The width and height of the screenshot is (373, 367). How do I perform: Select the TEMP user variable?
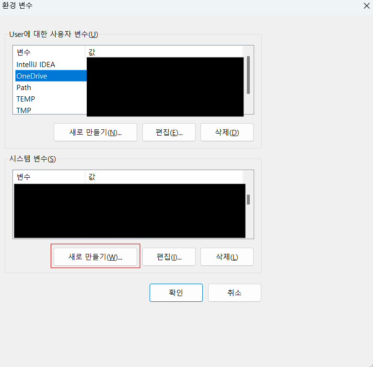click(26, 99)
